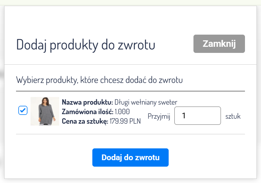Uncheck the Długi wełniany sweter checkbox
Image resolution: width=261 pixels, height=183 pixels.
(x=23, y=110)
